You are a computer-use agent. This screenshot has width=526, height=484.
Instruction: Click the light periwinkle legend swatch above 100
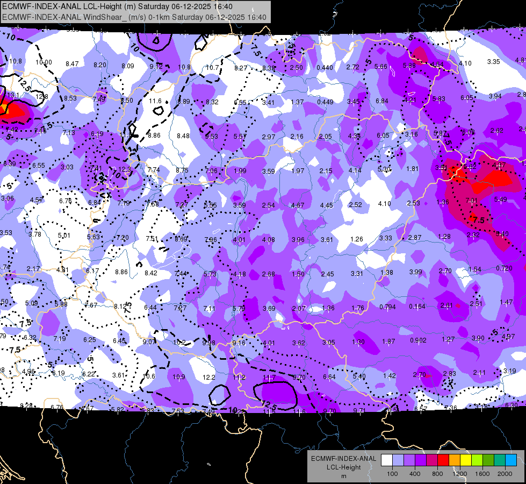coord(398,460)
